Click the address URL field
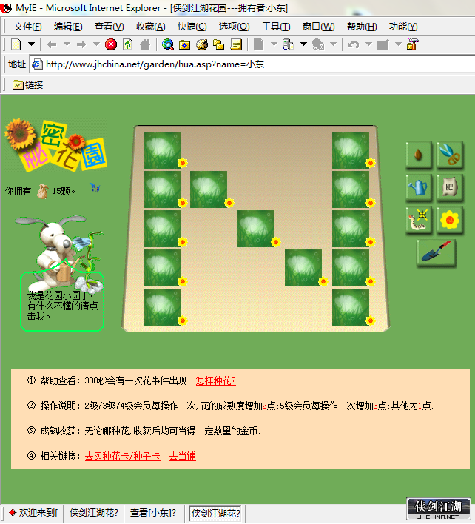Screen dimensions: 475x524 pos(254,64)
